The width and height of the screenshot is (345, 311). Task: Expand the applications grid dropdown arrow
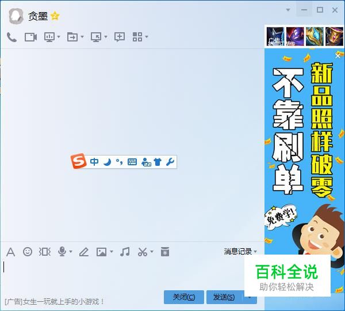pyautogui.click(x=147, y=37)
